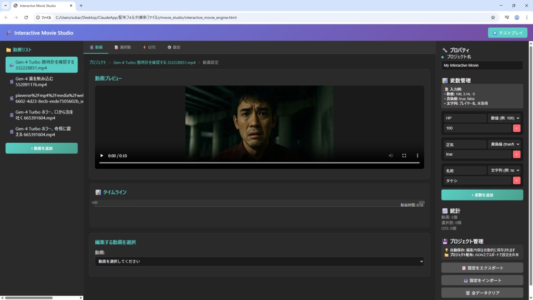Open the video player more-options menu
The height and width of the screenshot is (300, 533).
coord(417,156)
